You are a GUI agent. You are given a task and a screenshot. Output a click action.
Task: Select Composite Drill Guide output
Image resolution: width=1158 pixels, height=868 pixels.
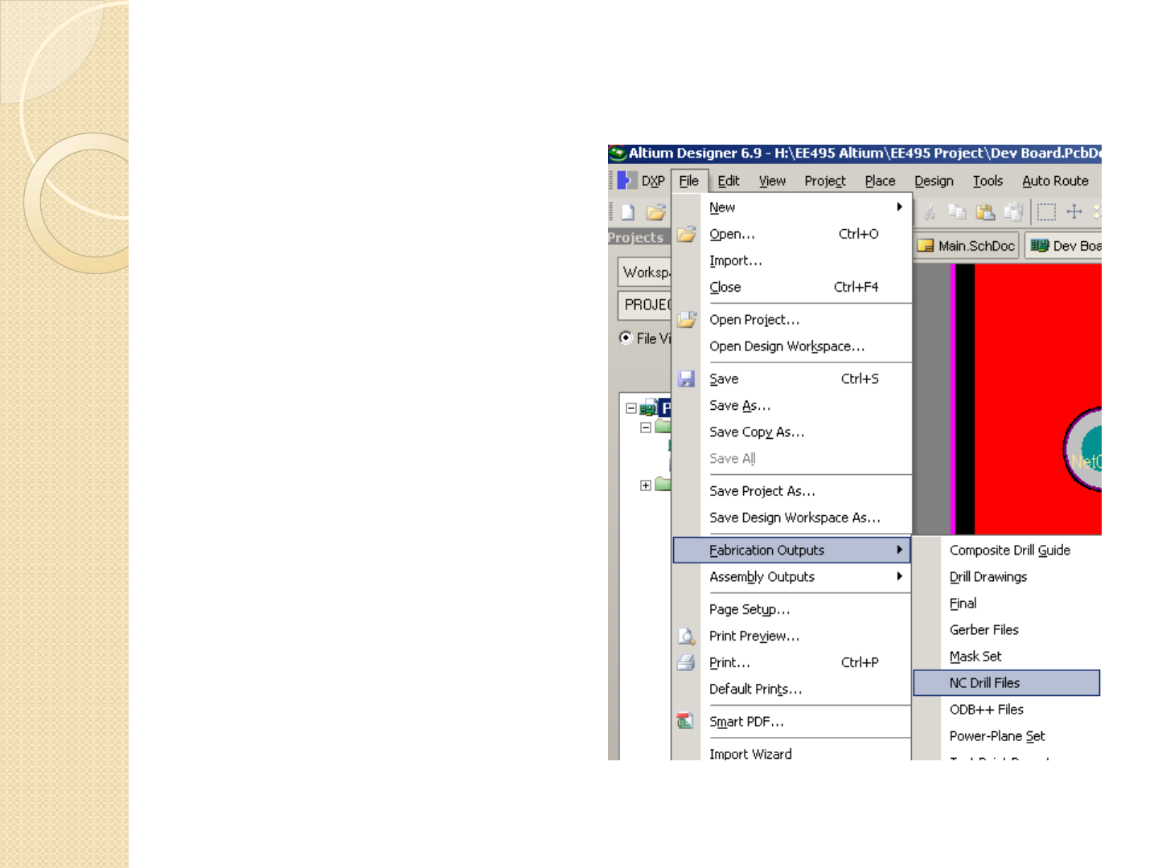point(1007,551)
